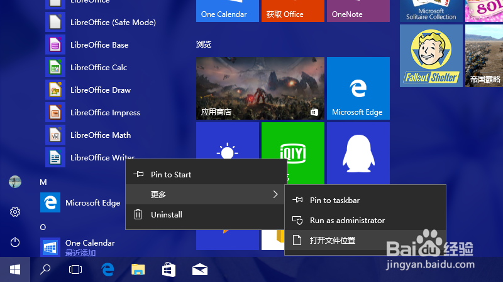Open Microsoft Solitaire Collection tile
Image resolution: width=503 pixels, height=282 pixels.
(x=431, y=11)
